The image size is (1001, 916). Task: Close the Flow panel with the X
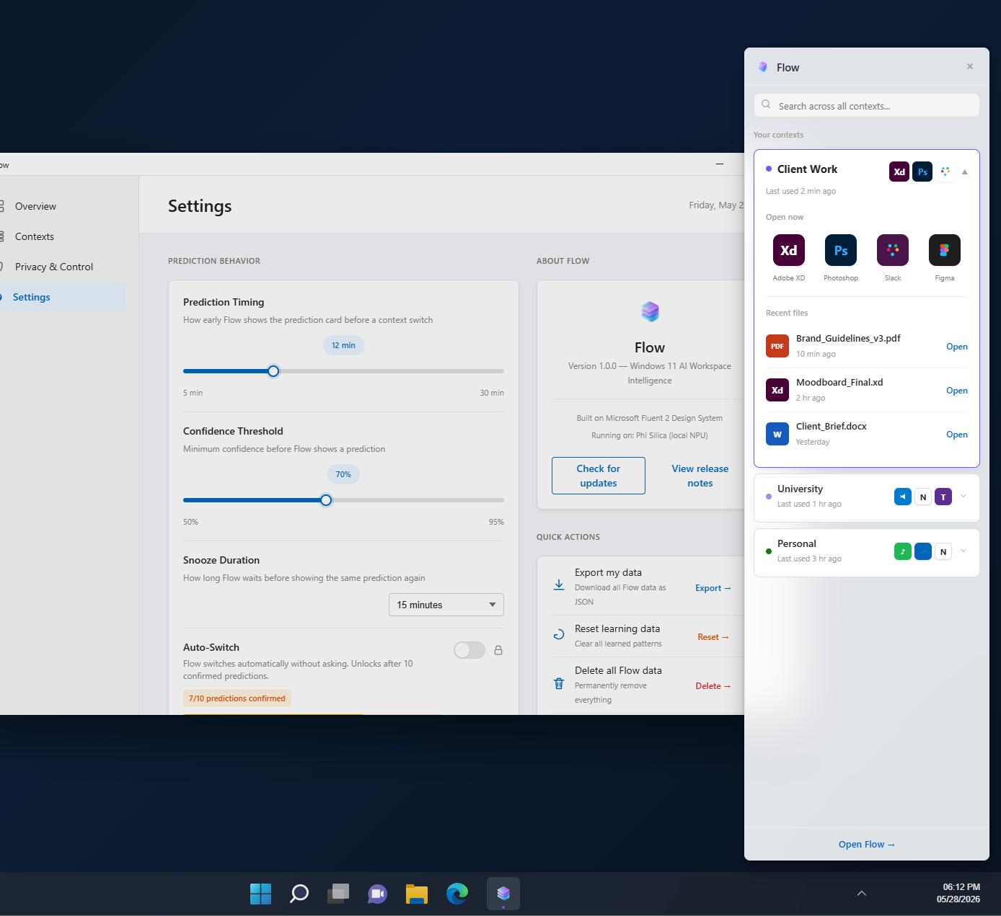coord(970,66)
